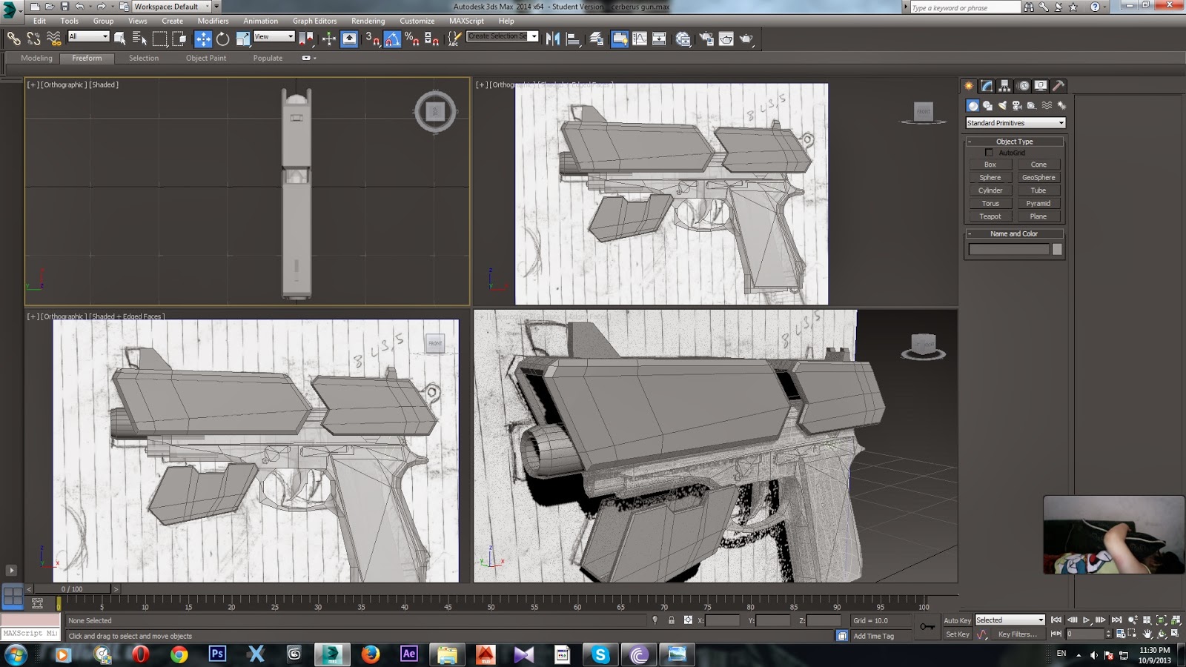
Task: Toggle the Selection Lock padlock
Action: (672, 620)
